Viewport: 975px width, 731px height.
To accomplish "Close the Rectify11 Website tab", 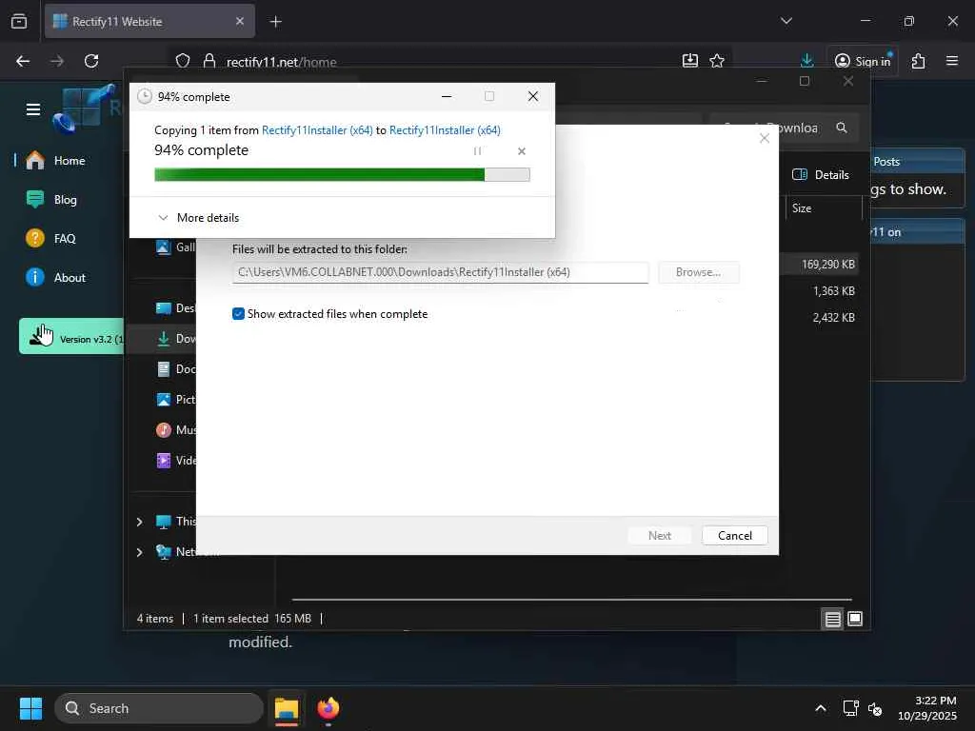I will 240,21.
